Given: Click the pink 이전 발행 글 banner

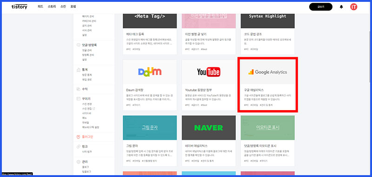Looking at the screenshot, I should tap(208, 21).
